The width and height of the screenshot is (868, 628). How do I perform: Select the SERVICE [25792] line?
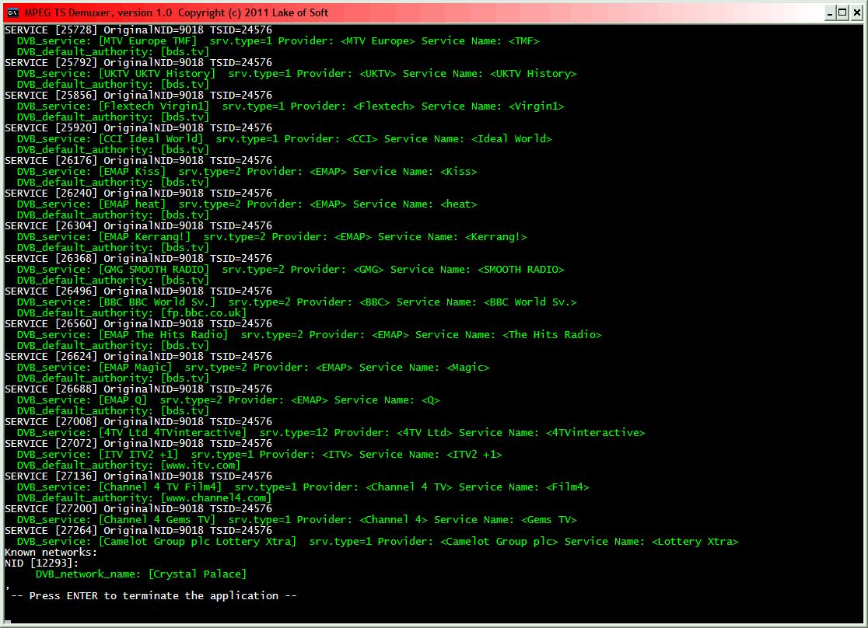tap(138, 62)
